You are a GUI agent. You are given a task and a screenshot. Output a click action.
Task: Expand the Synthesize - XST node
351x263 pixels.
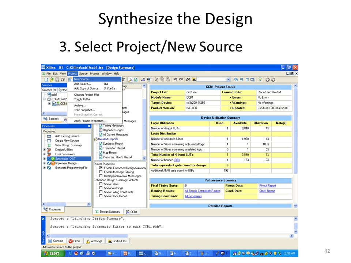click(44, 159)
